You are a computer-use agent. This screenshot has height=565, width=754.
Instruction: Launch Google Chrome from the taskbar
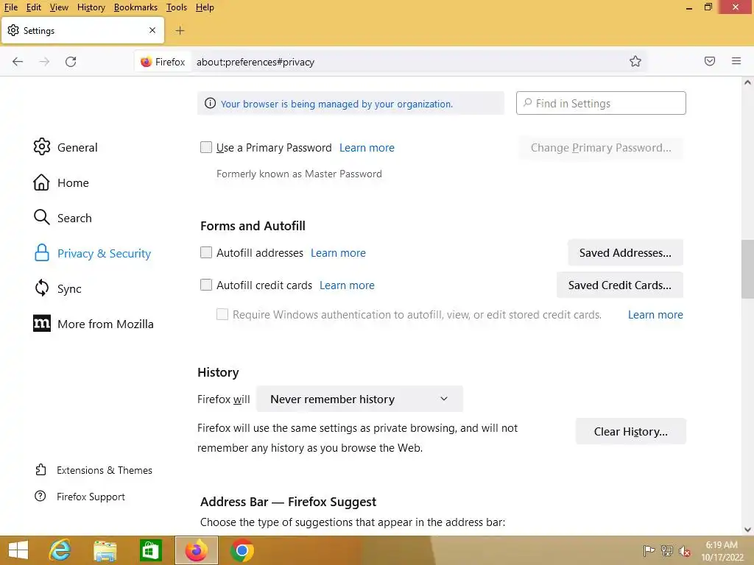[x=242, y=550]
